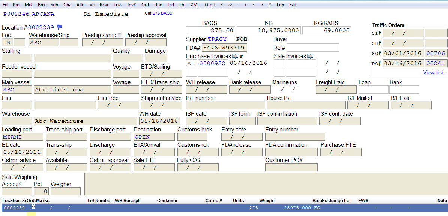448x216 pixels.
Task: Click the SO# date field 03/01/2016
Action: [x=403, y=53]
